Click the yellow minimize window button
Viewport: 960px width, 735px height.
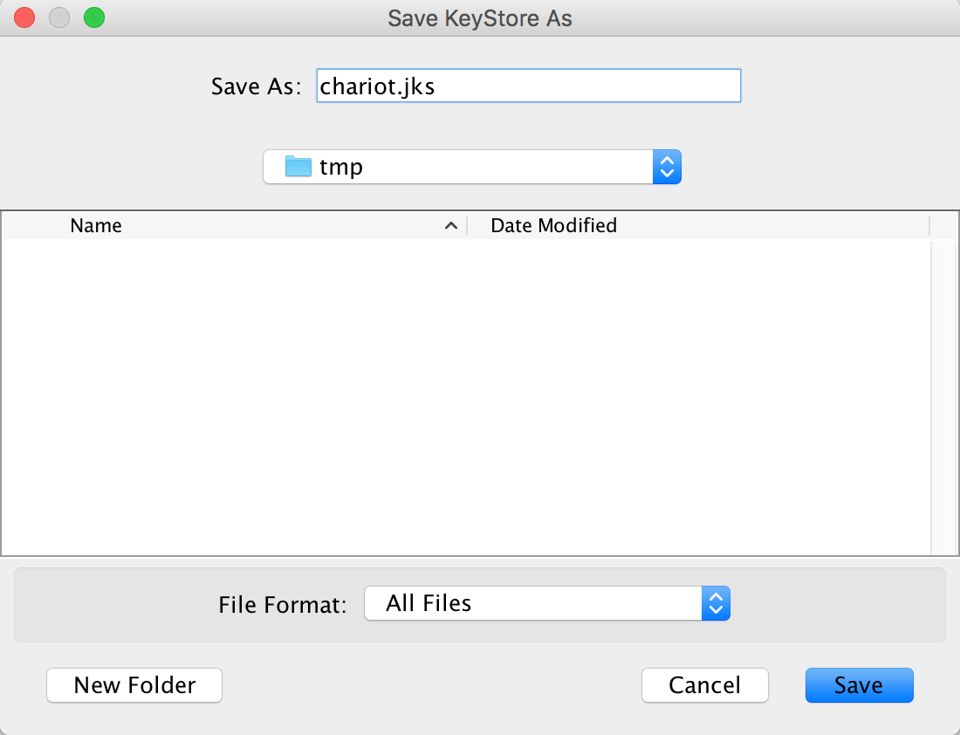[x=59, y=17]
